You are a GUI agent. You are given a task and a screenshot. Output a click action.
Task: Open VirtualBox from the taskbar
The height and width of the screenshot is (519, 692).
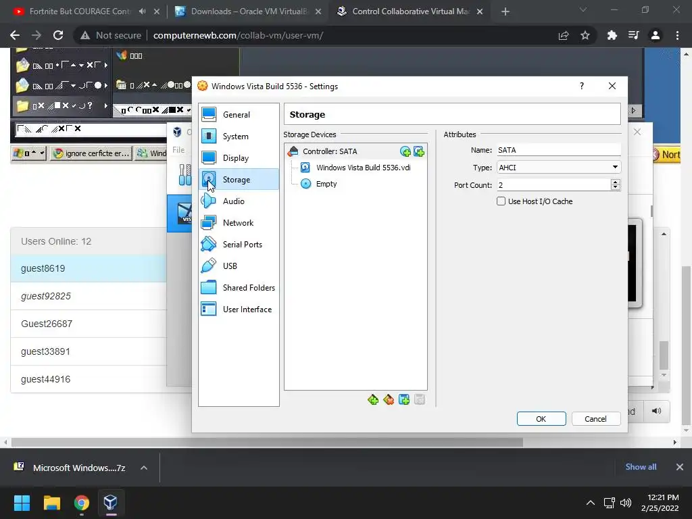pyautogui.click(x=111, y=503)
